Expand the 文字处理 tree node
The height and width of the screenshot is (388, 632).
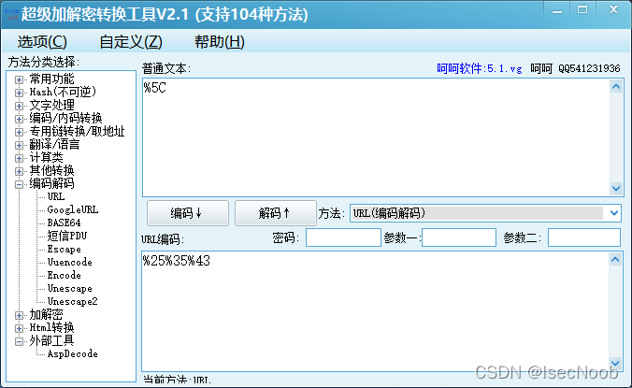click(x=19, y=106)
